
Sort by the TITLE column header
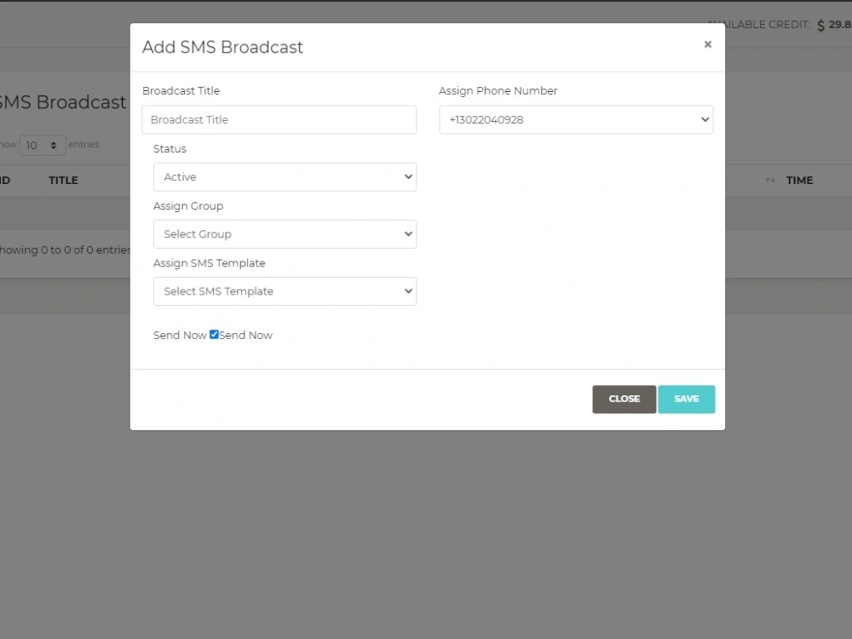click(63, 181)
